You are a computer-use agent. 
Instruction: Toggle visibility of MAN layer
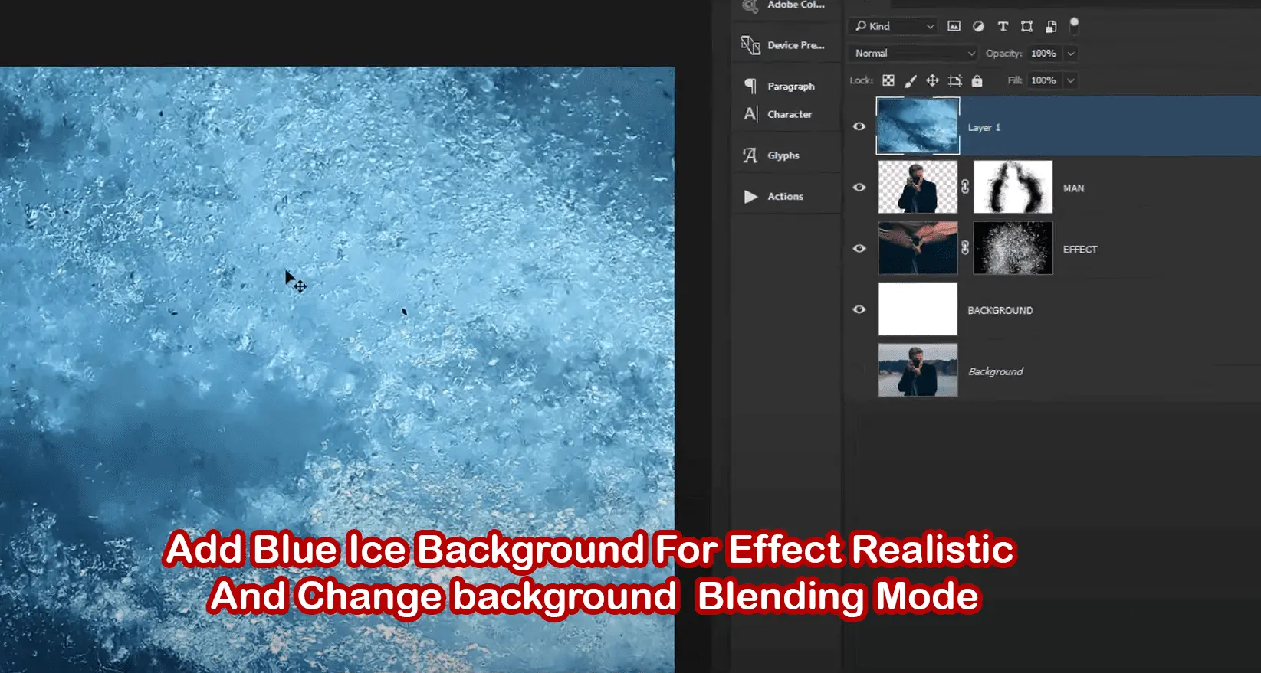click(x=859, y=187)
